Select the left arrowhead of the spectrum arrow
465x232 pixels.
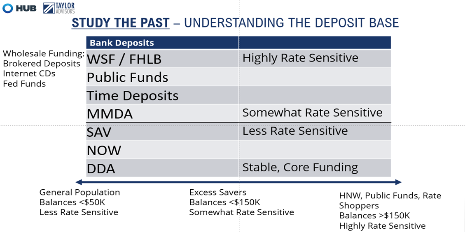79,182
